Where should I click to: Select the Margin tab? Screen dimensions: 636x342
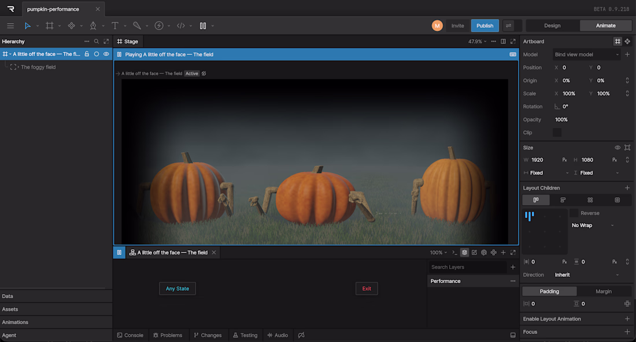(604, 291)
